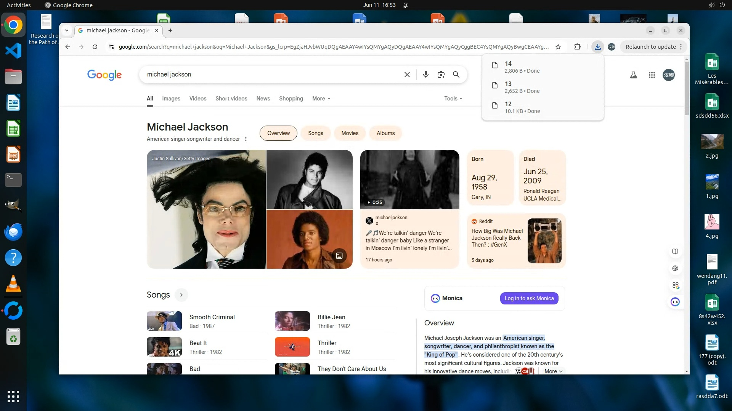The width and height of the screenshot is (732, 411).
Task: Select the Albums filter chip
Action: coord(385,133)
